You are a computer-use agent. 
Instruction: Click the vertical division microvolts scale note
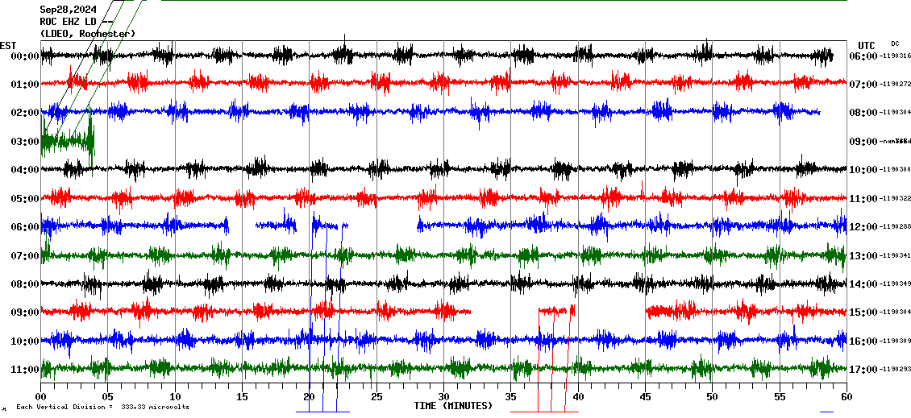point(102,408)
